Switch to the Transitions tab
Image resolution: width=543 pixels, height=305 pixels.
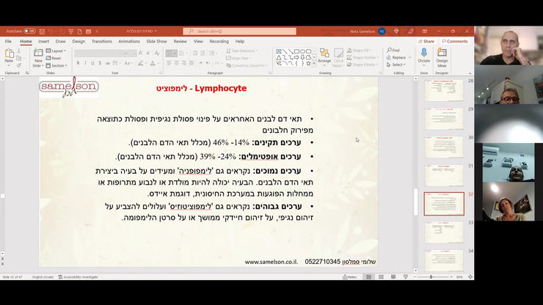click(x=101, y=41)
